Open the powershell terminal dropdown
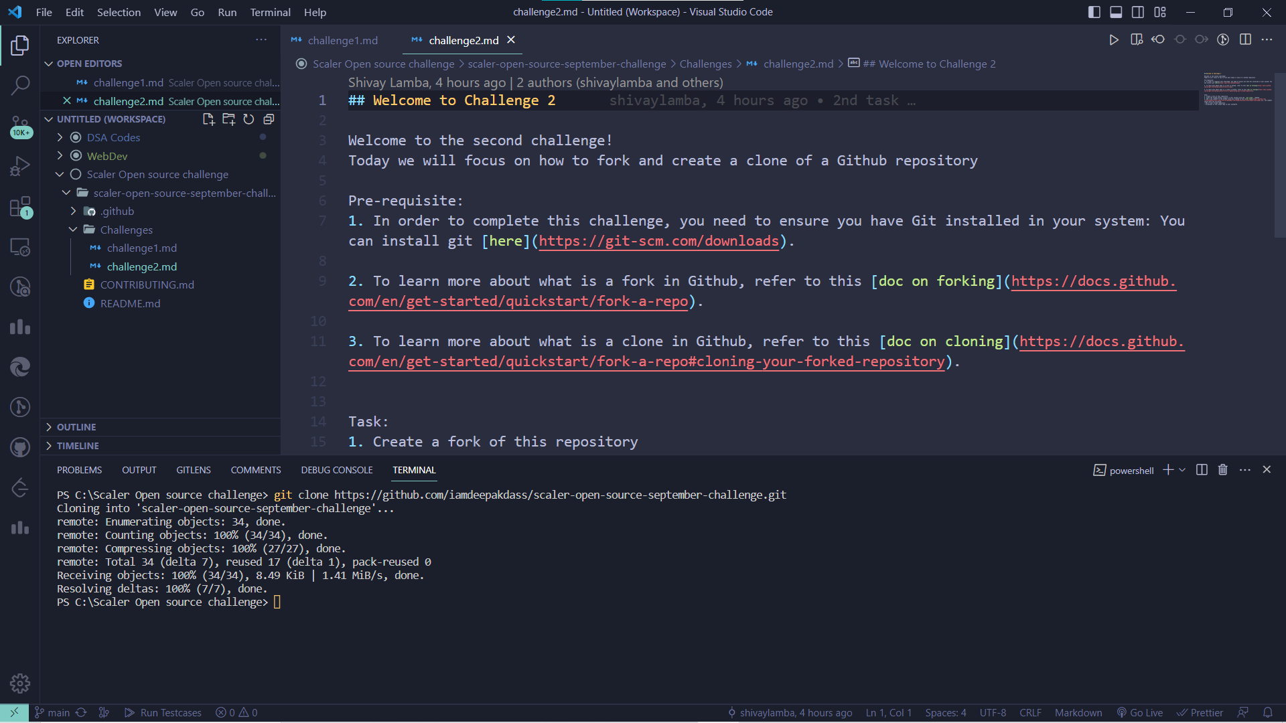 pyautogui.click(x=1182, y=470)
